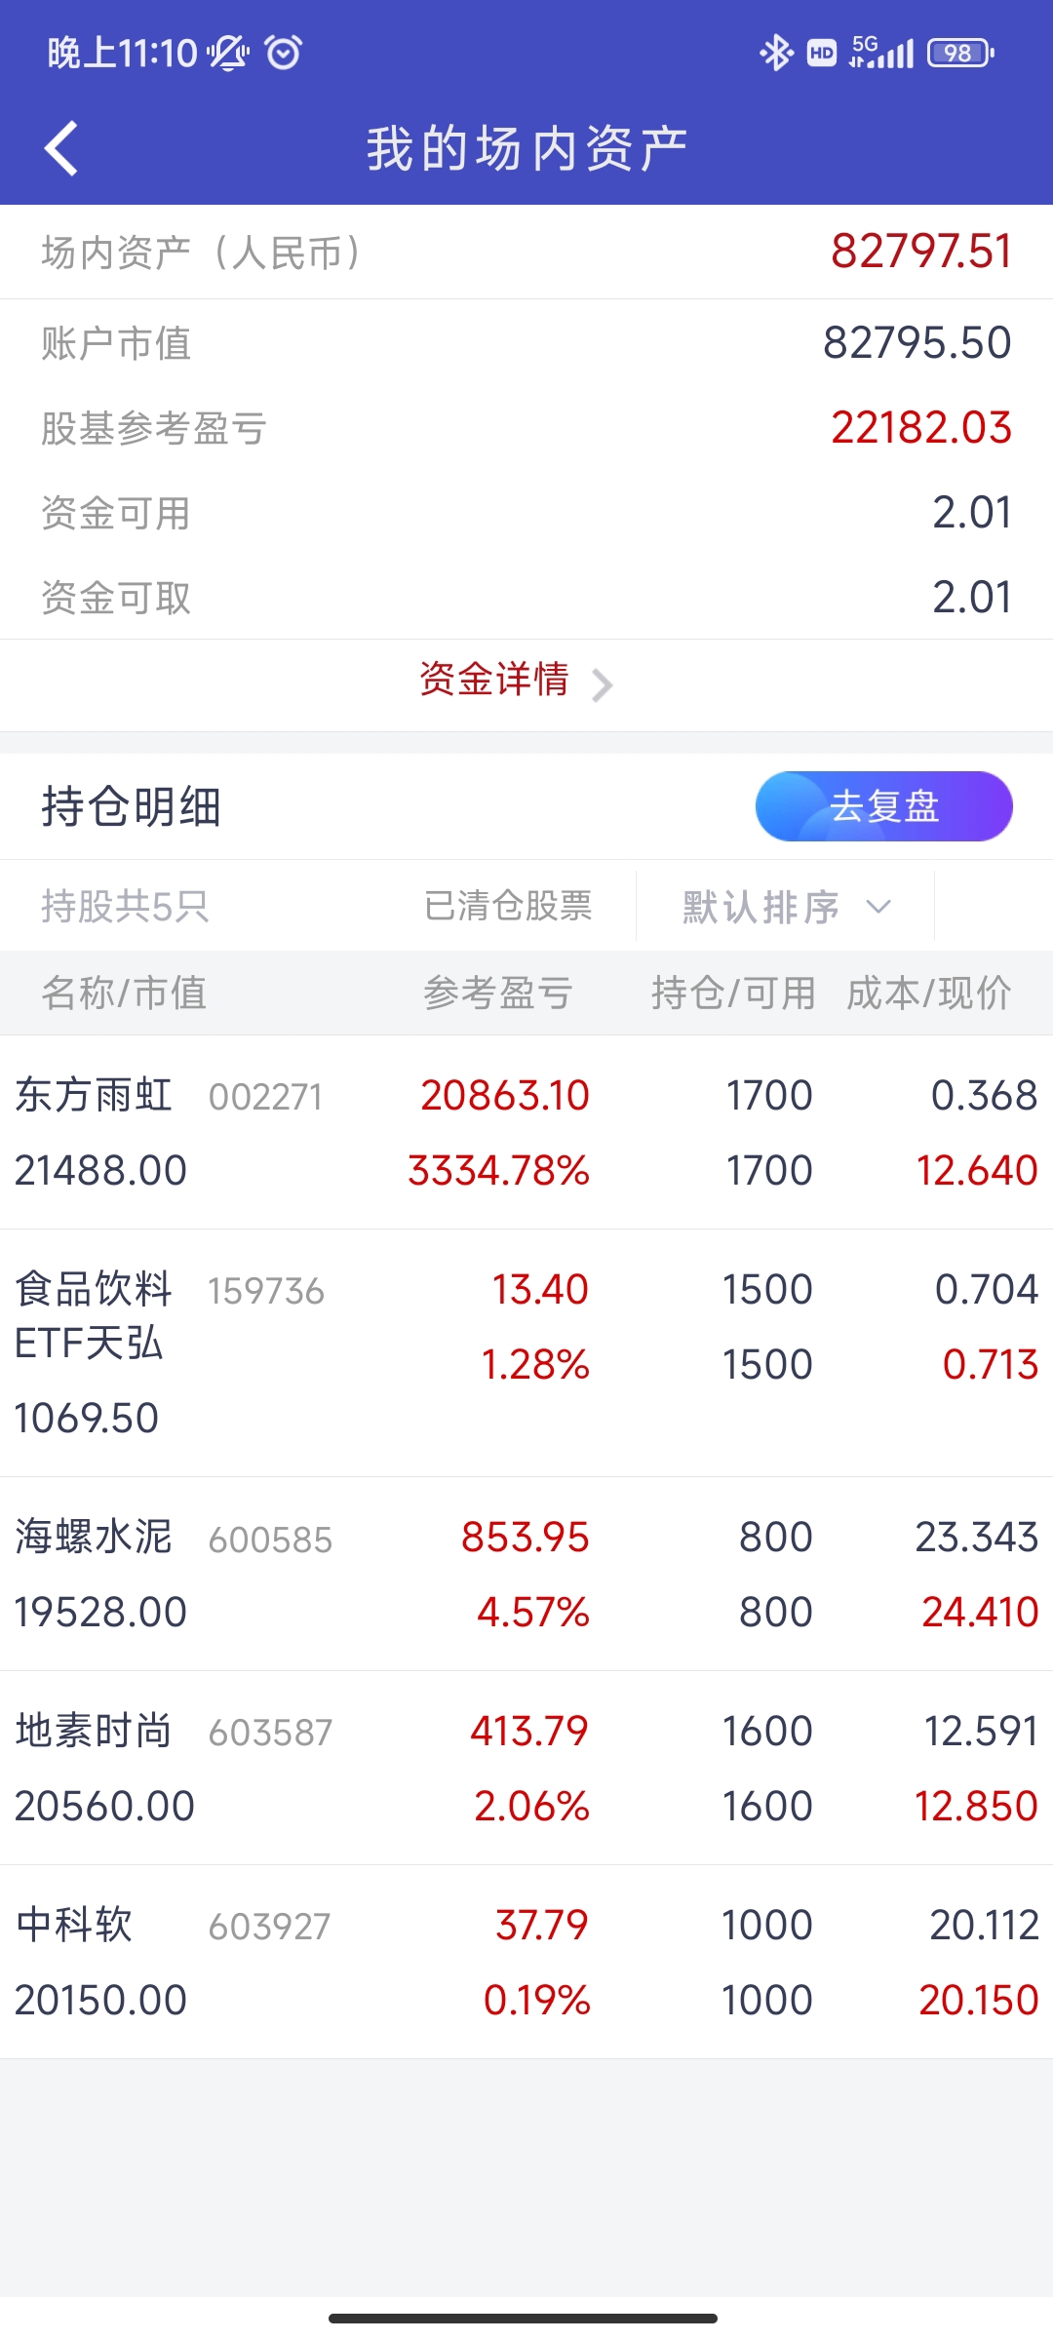Image resolution: width=1053 pixels, height=2340 pixels.
Task: Open the 默认排序 sorting dropdown
Action: tap(786, 907)
